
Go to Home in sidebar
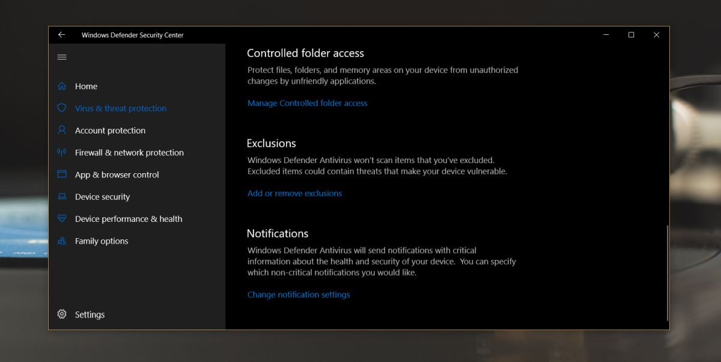[86, 87]
